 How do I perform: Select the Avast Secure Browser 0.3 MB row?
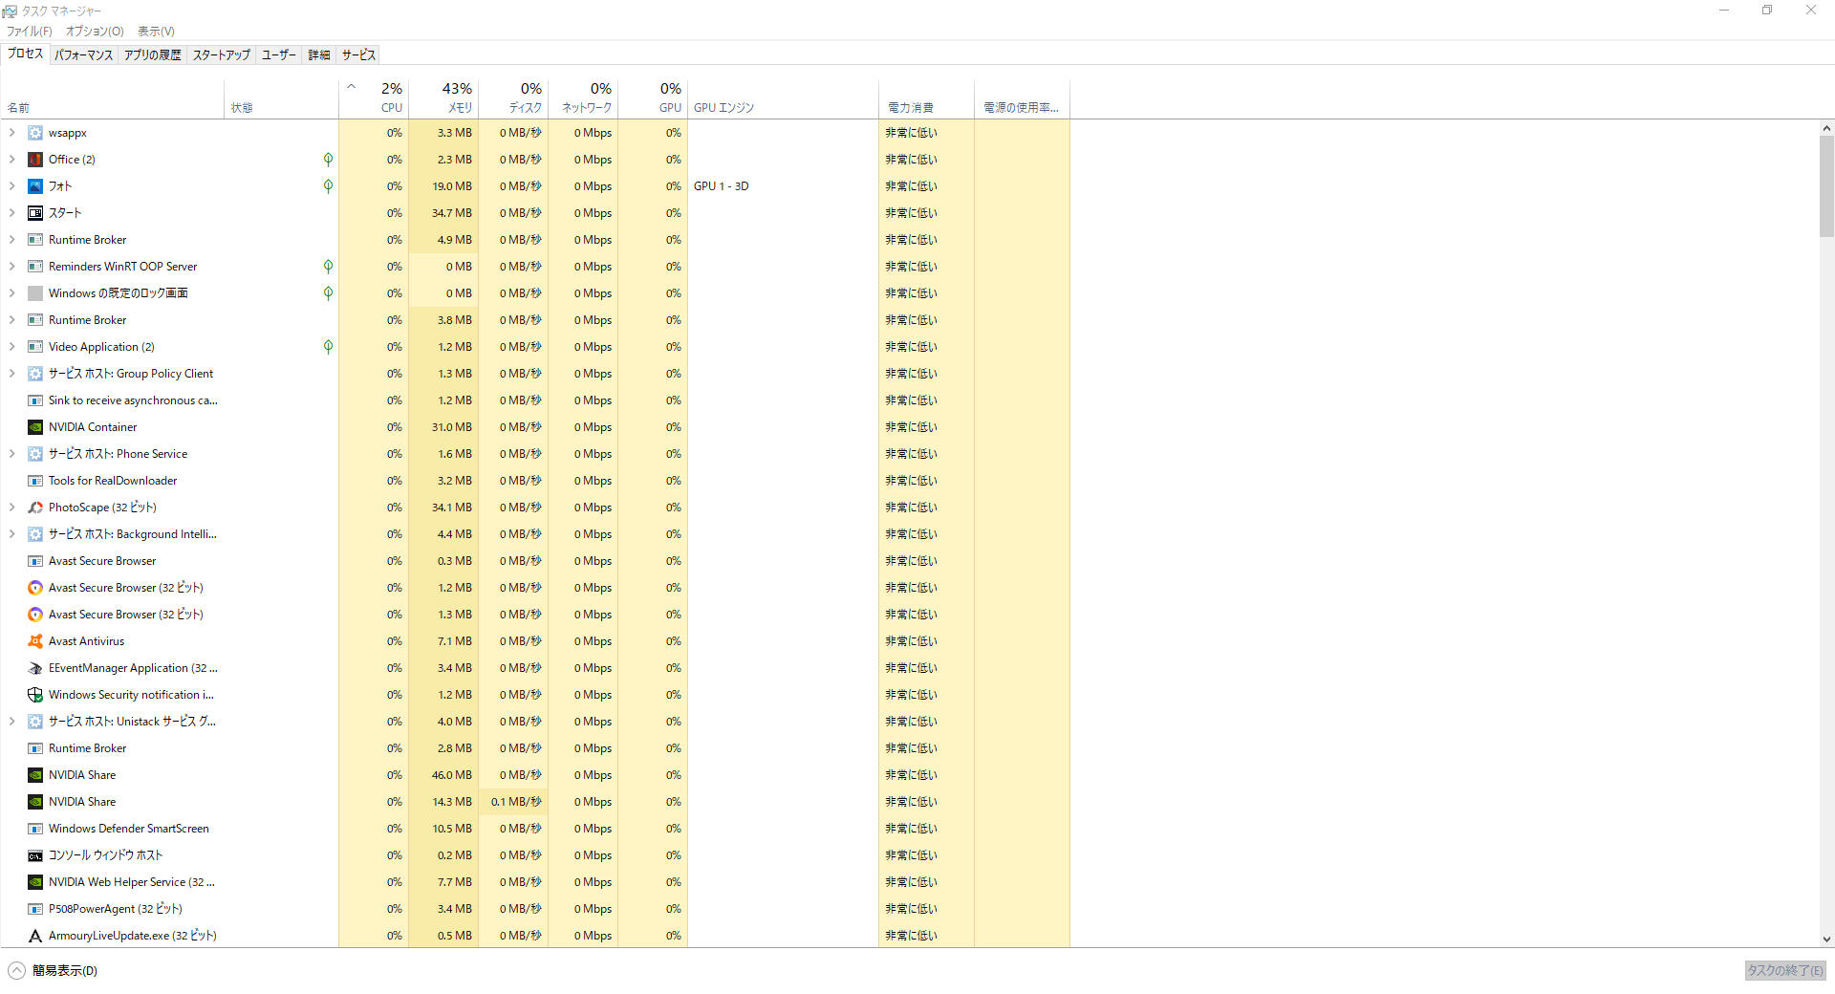[535, 561]
